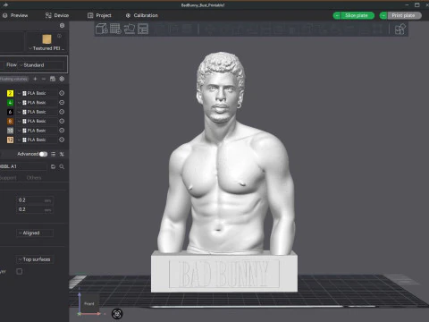The image size is (429, 322).
Task: Edit preset of filament 10 PLA Basic
Action: 62,131
